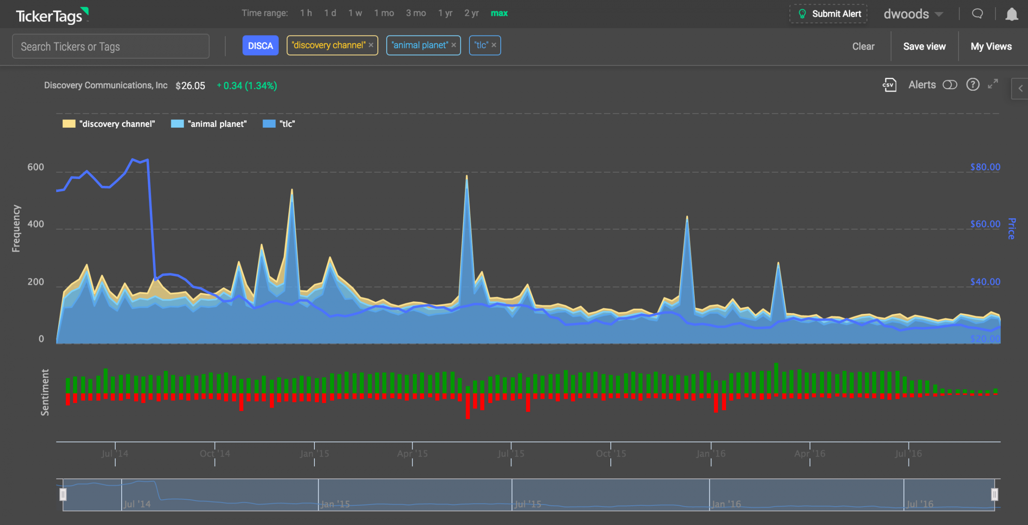Remove the "tlc" tag
The image size is (1028, 525).
[x=494, y=45]
